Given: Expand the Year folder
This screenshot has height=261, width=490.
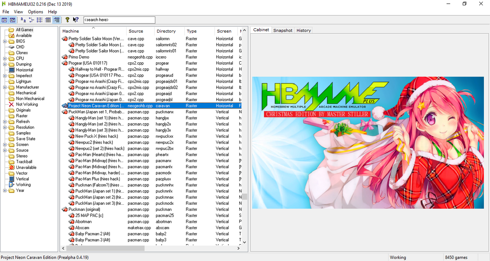Looking at the screenshot, I should [5, 191].
